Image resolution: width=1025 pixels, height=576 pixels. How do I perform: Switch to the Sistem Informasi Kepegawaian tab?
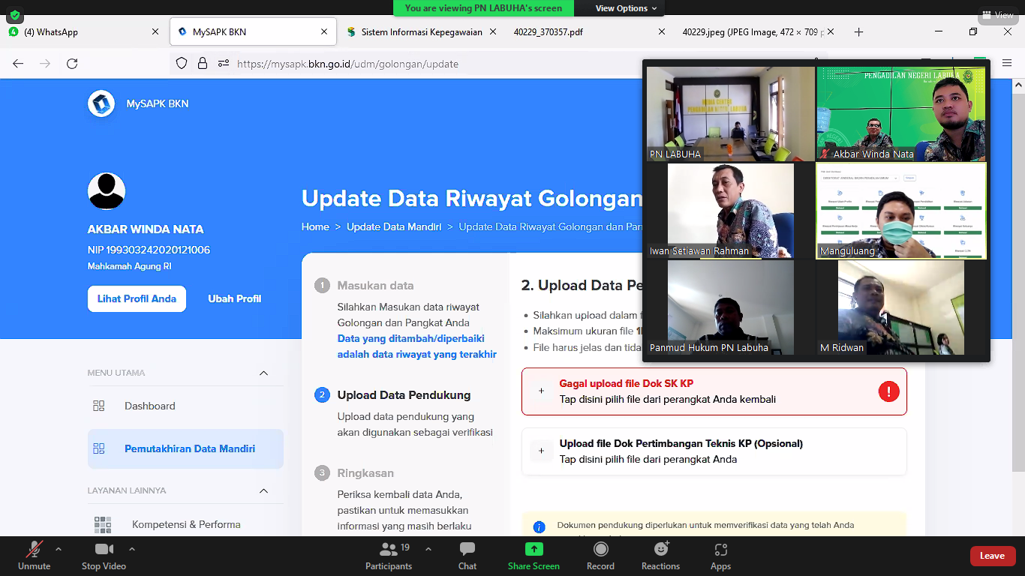click(x=419, y=32)
